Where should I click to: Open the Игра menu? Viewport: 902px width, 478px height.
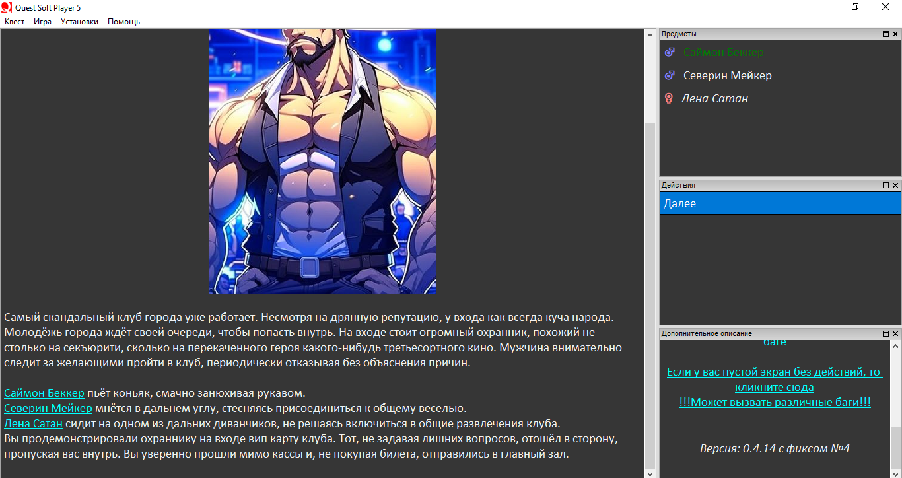click(x=43, y=22)
